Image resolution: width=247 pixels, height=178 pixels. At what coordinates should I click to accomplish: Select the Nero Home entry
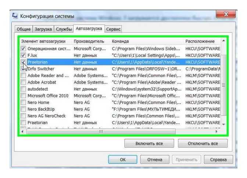point(38,103)
